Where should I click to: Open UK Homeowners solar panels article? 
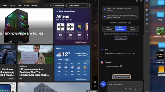35,63
